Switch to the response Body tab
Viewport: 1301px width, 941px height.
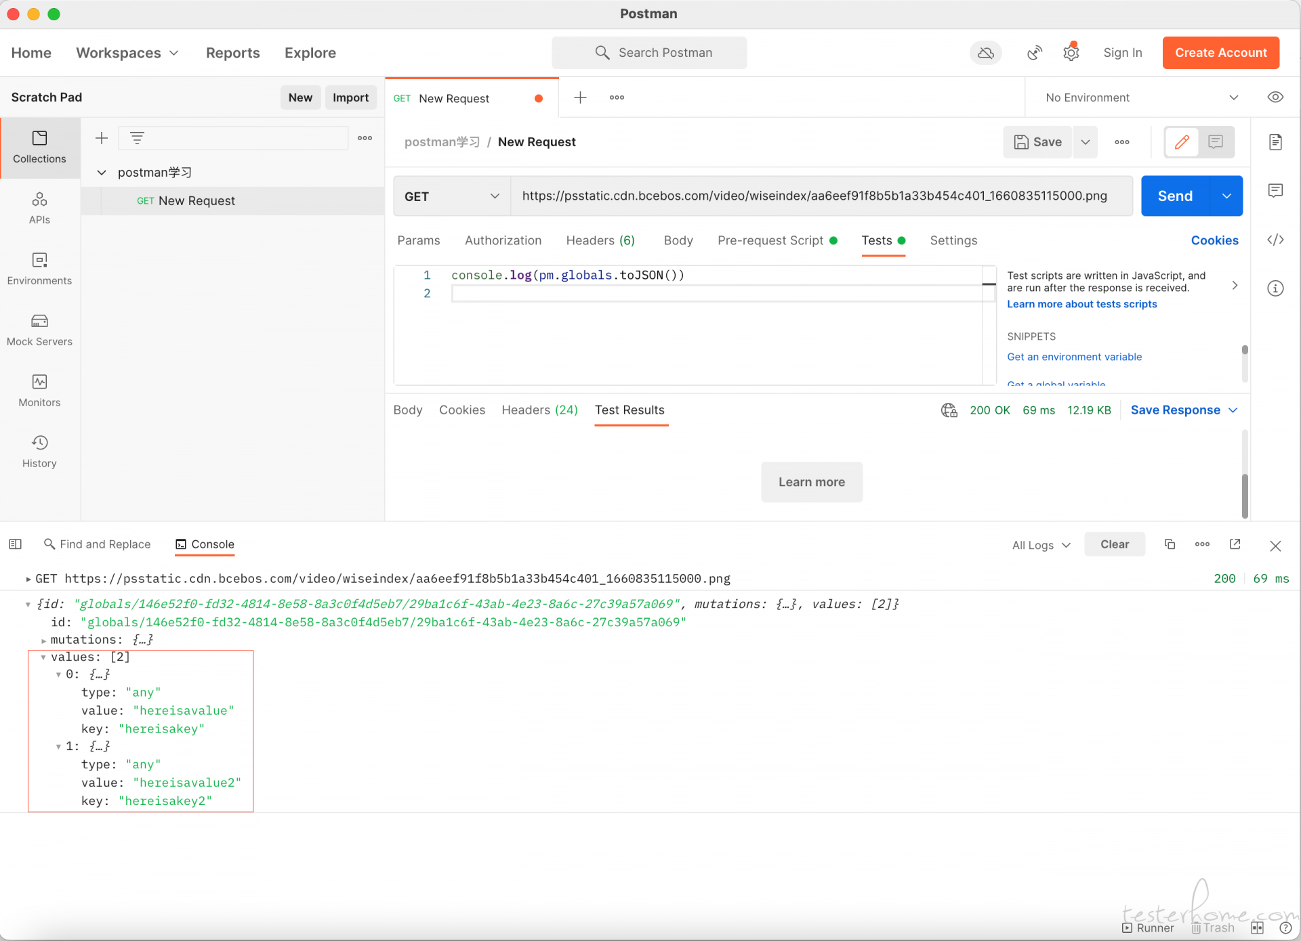click(407, 410)
